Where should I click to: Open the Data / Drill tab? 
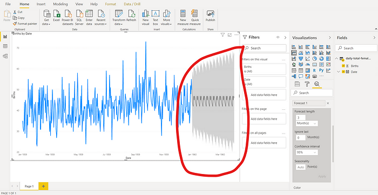coord(132,4)
